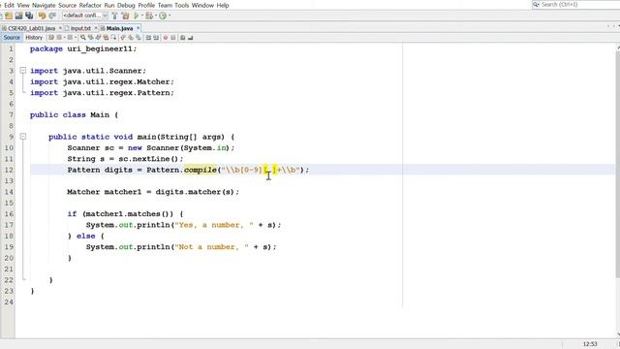Screen dimensions: 620x349
Task: Open the Edit menu
Action: click(9, 5)
